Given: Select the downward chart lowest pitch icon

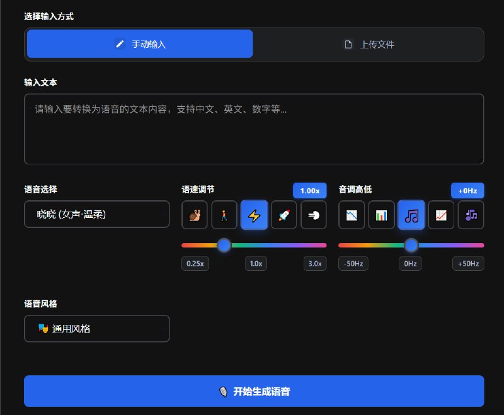Looking at the screenshot, I should click(351, 215).
